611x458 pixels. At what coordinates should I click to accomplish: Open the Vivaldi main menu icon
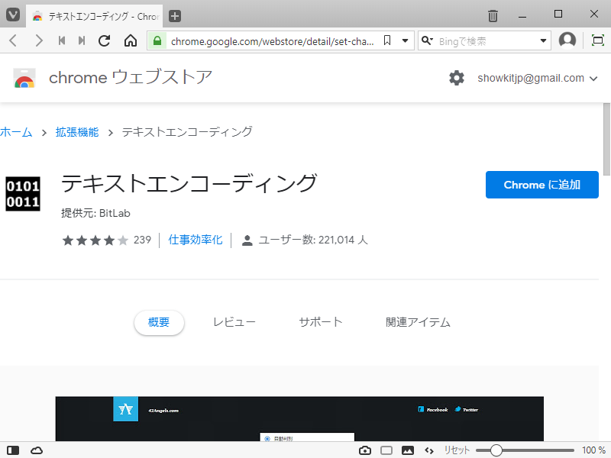[13, 15]
